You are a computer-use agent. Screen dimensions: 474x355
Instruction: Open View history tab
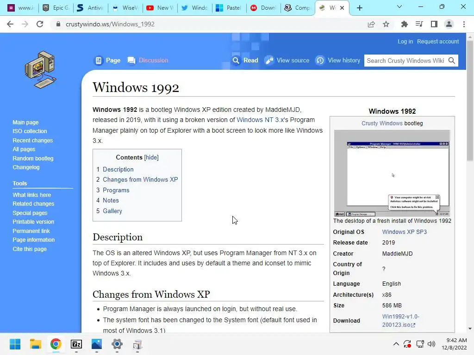pos(338,61)
